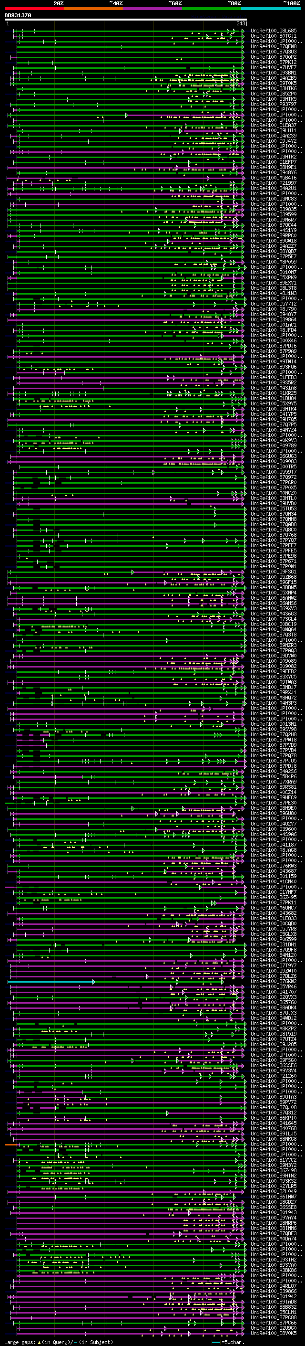This screenshot has height=1346, width=305.
Task: Click hit label UniRef100_B7PYQ7
Action: coord(274,541)
